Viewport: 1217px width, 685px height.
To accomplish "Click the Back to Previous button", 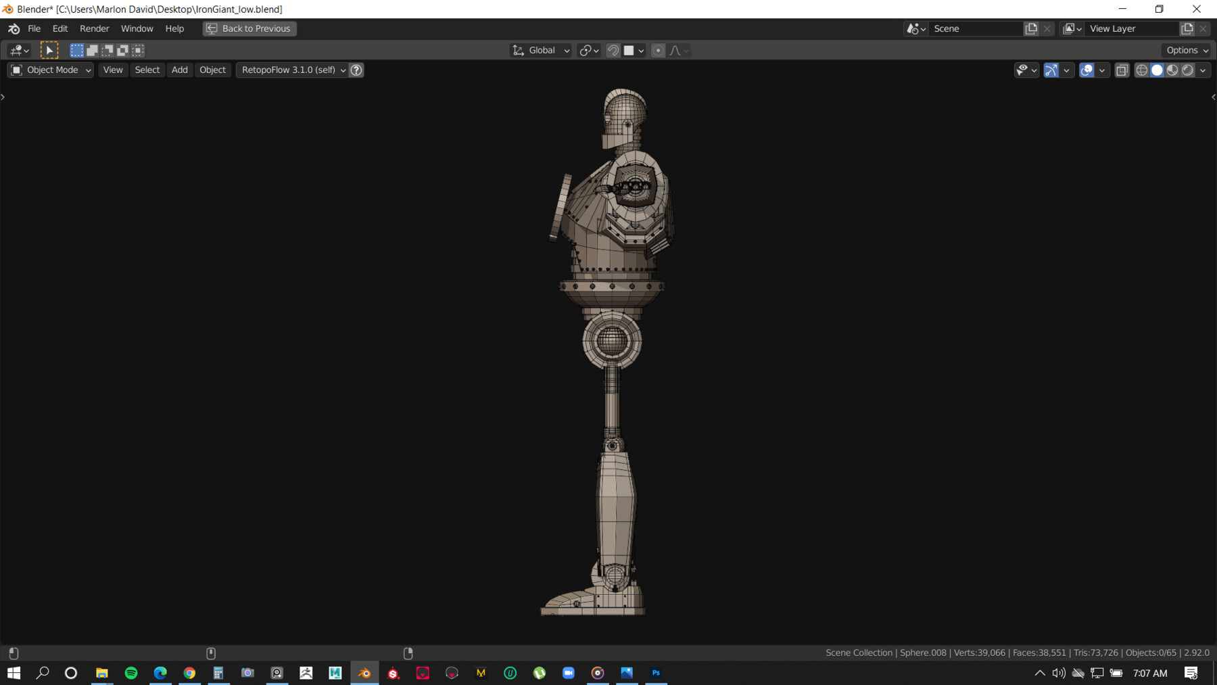I will tap(249, 28).
